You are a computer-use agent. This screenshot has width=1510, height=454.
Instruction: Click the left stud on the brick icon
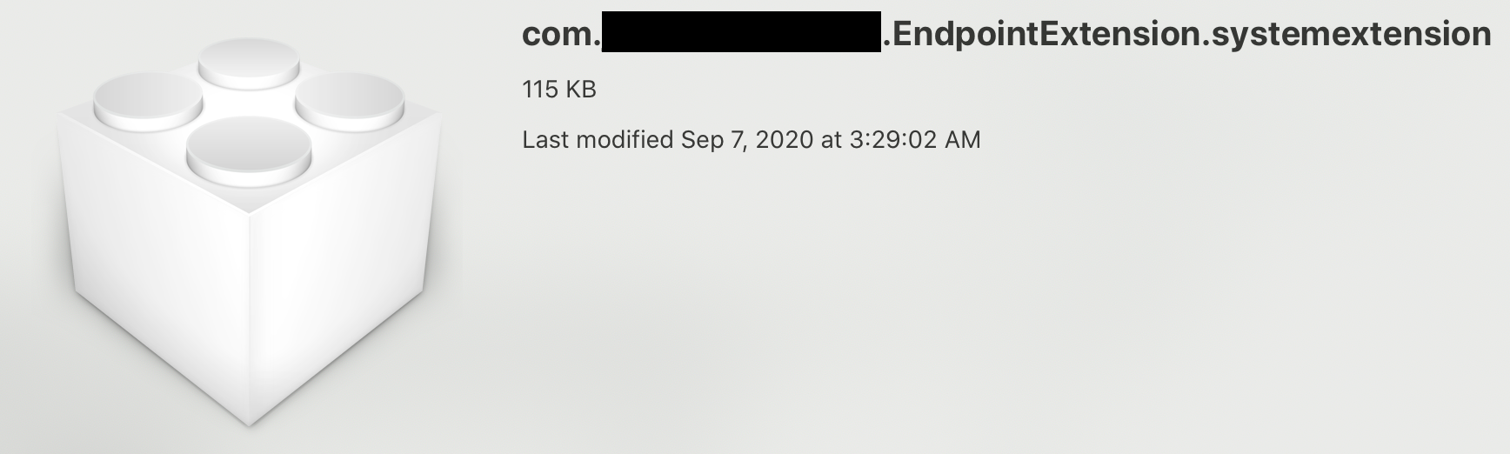(148, 98)
